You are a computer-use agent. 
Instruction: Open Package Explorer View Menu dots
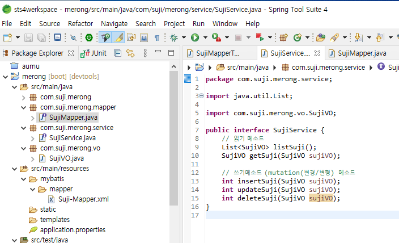(x=145, y=53)
